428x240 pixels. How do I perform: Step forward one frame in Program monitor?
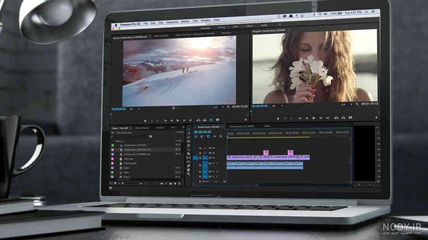point(321,118)
